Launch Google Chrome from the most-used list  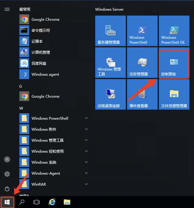coord(54,19)
